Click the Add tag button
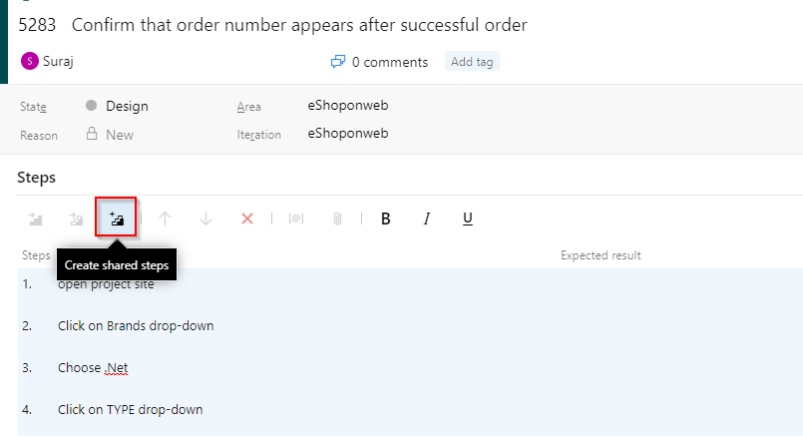Screen dimensions: 803x437 tap(472, 62)
